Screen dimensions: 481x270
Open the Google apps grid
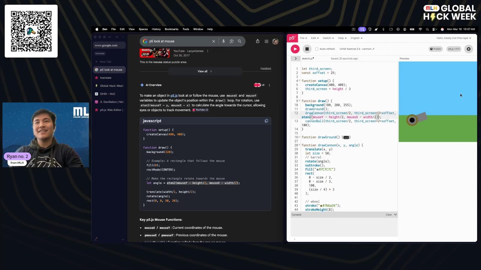pyautogui.click(x=266, y=41)
